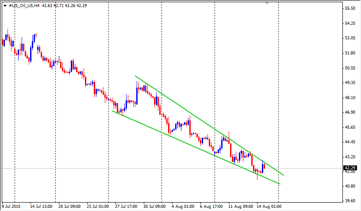
Task: Click the 4 Aug 01:00 time label
Action: [x=183, y=207]
